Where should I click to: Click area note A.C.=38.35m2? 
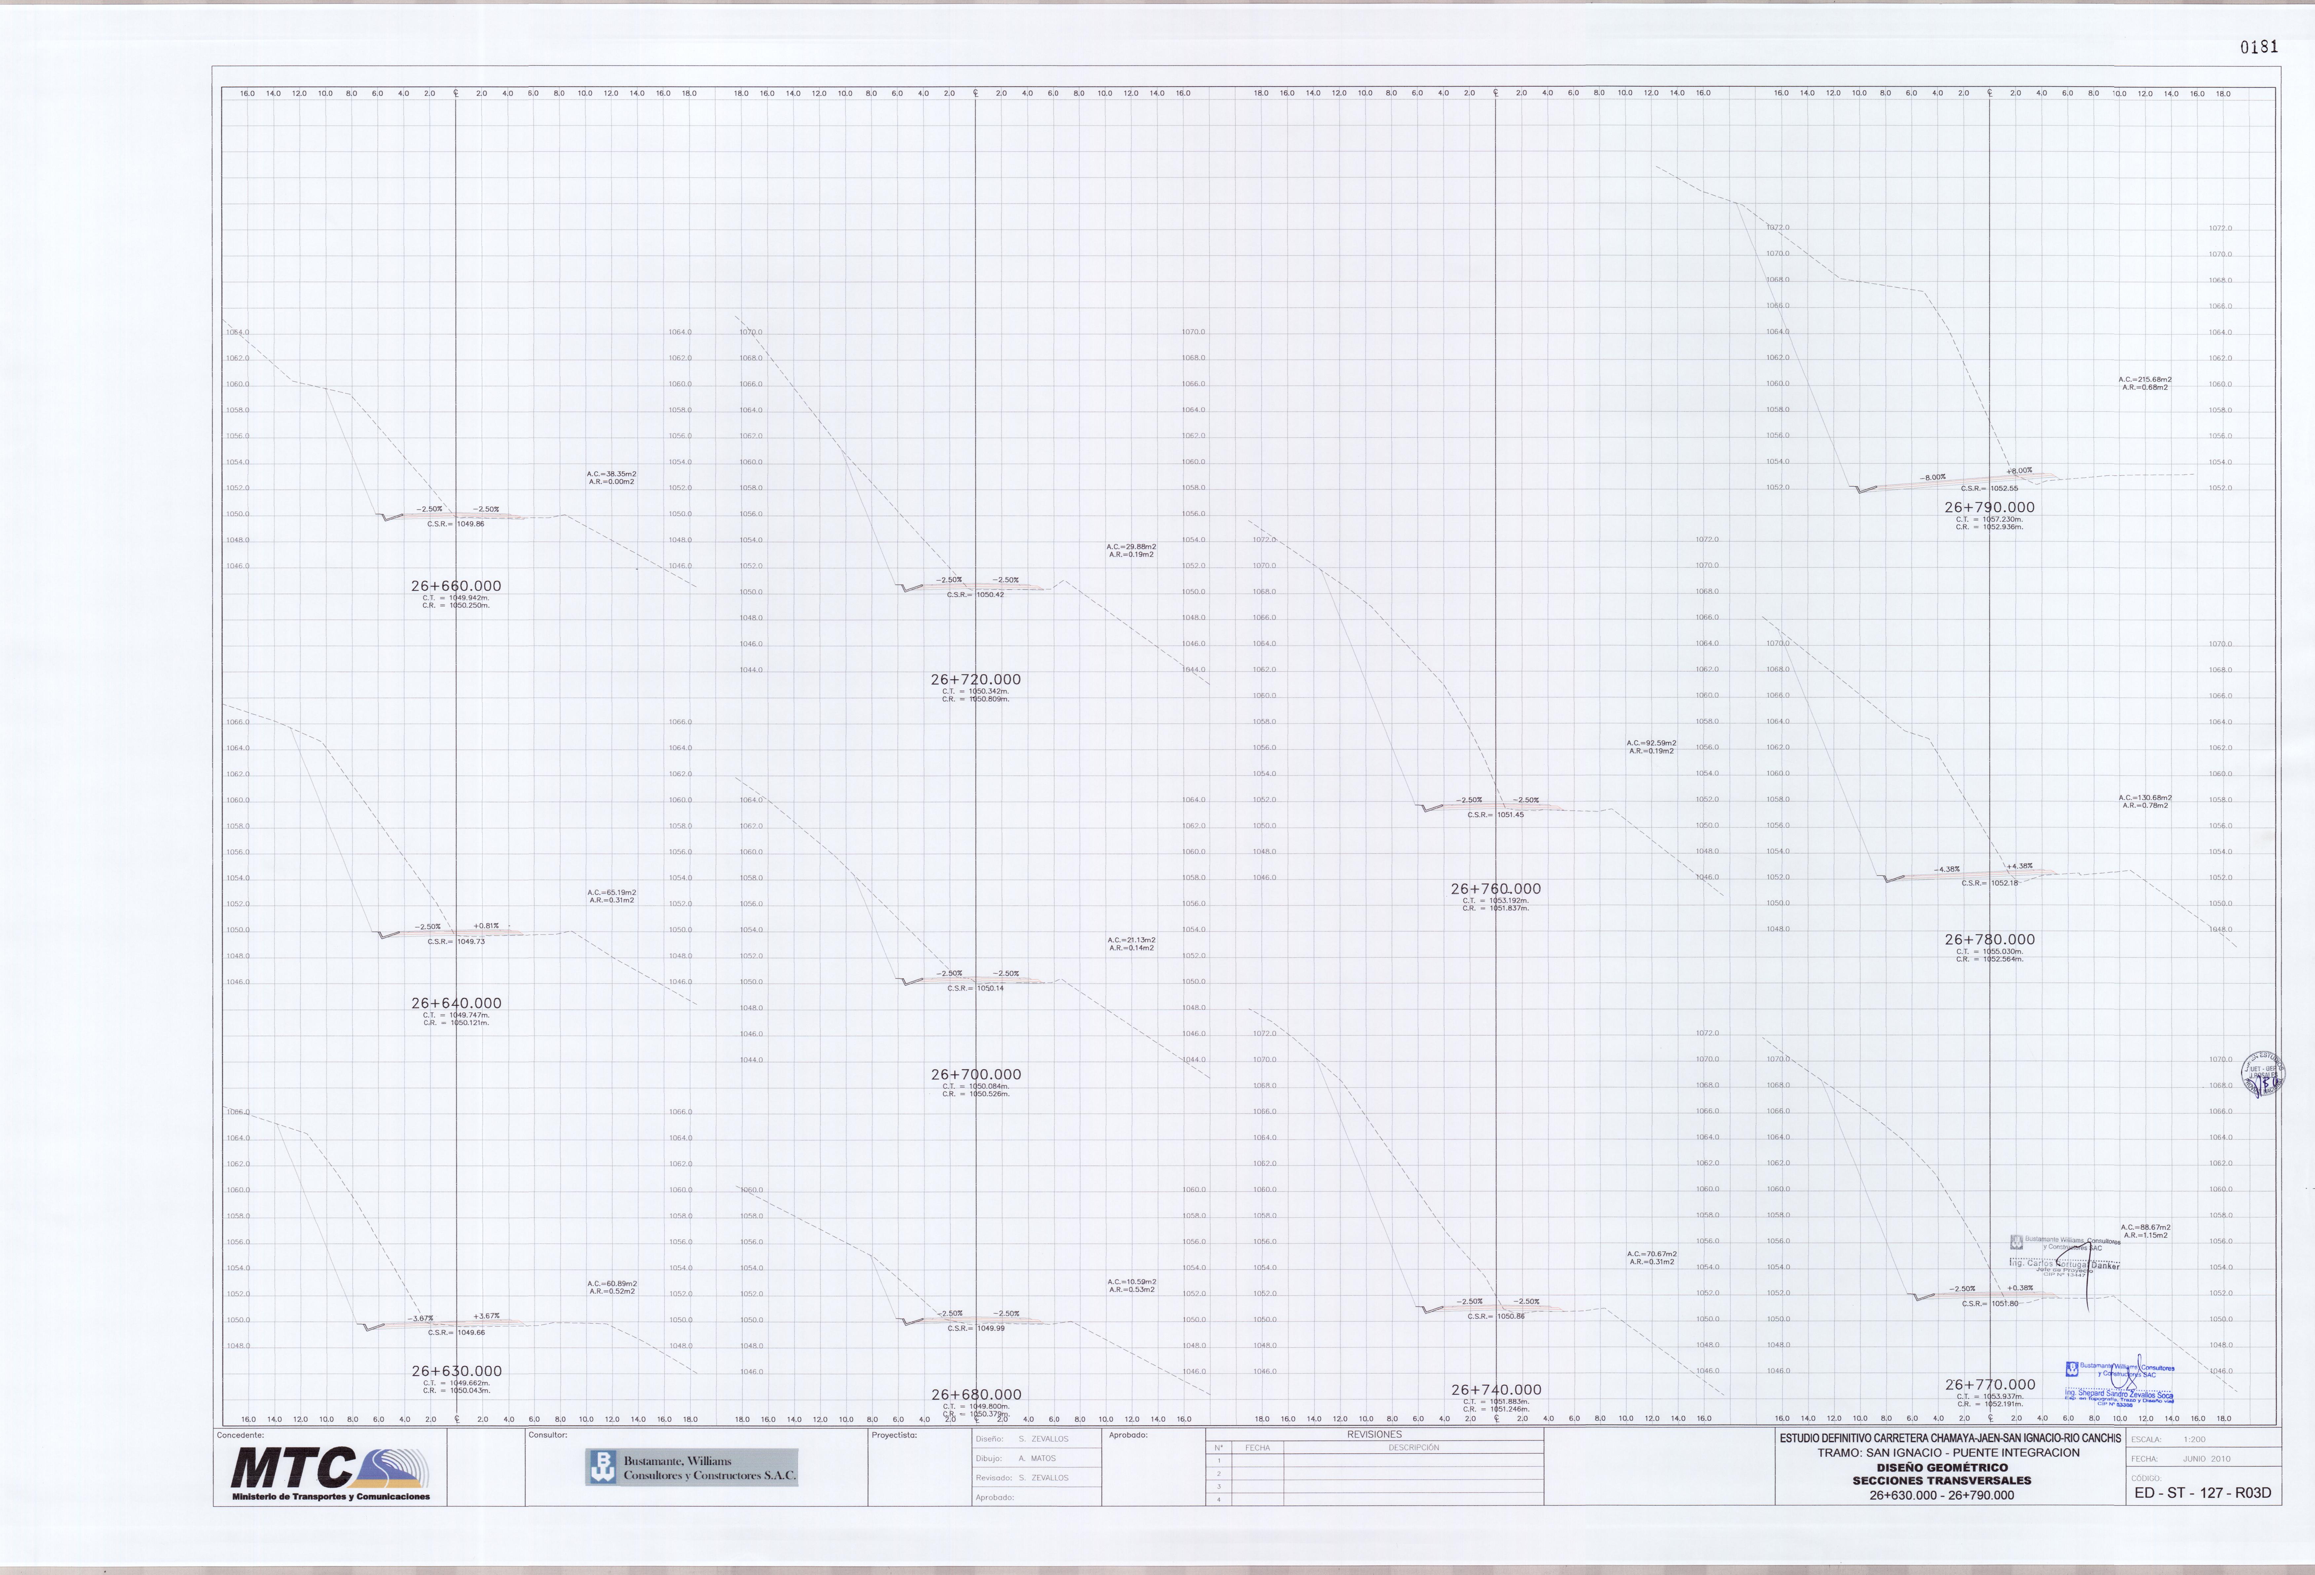pos(612,474)
